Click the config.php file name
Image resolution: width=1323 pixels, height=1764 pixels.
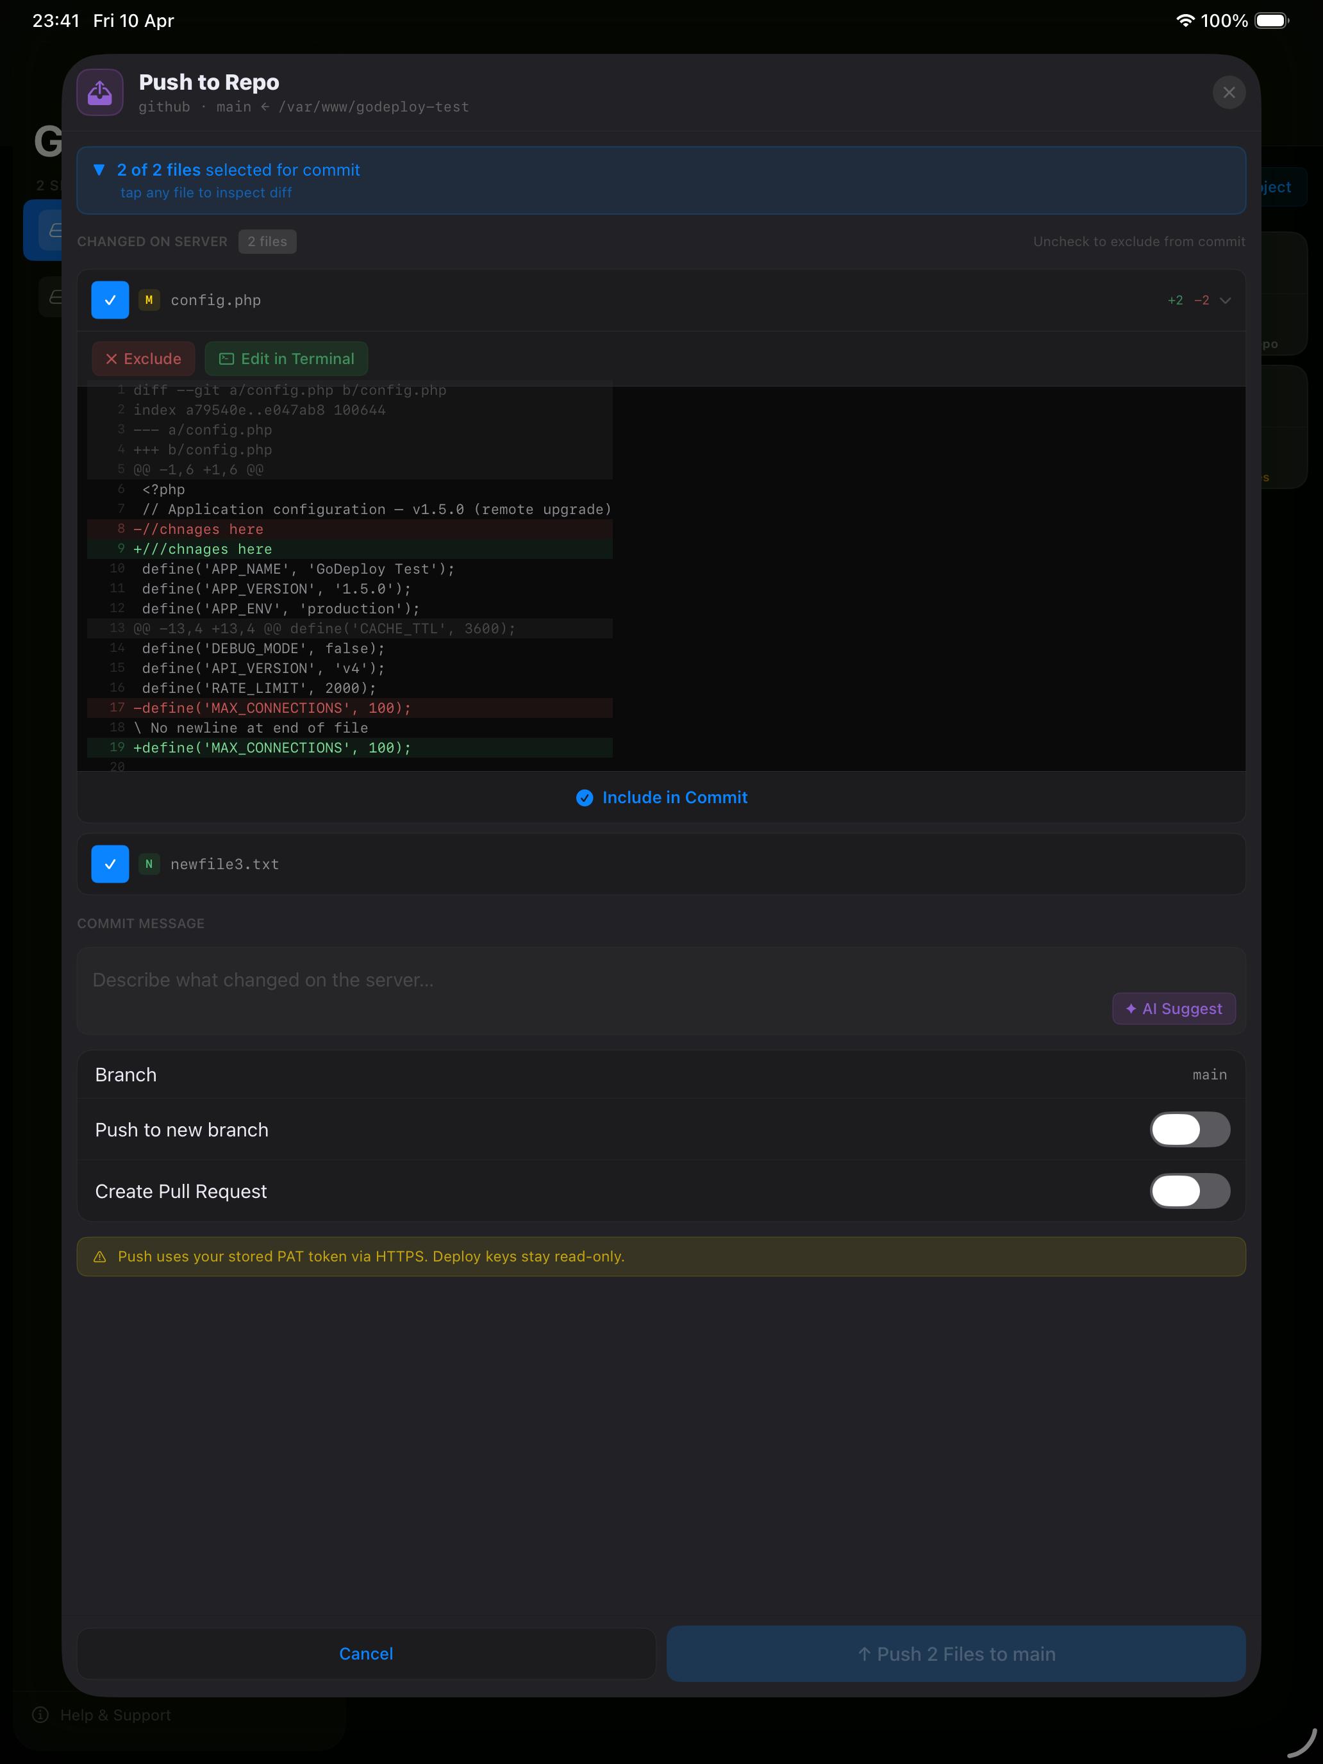(x=215, y=300)
